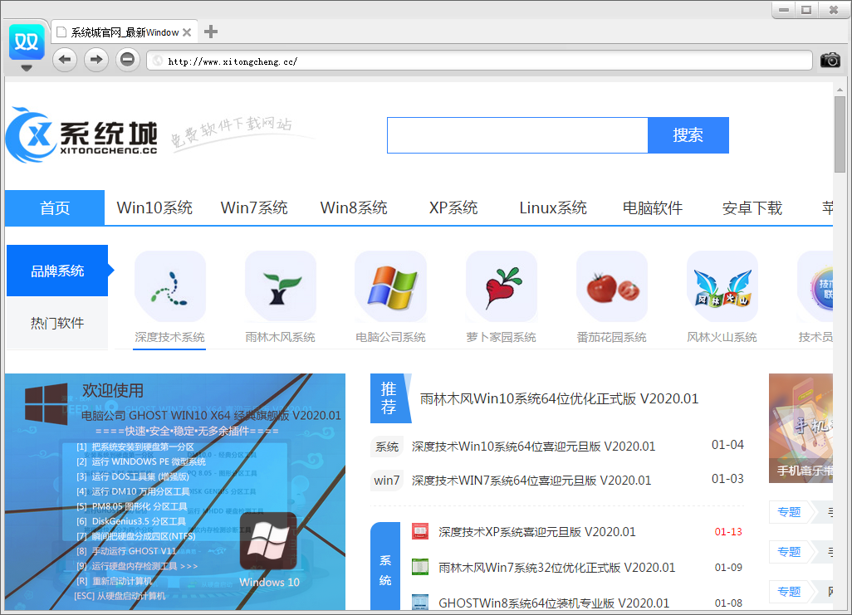The height and width of the screenshot is (615, 852).
Task: Click the blue 搜索 button
Action: pyautogui.click(x=688, y=135)
